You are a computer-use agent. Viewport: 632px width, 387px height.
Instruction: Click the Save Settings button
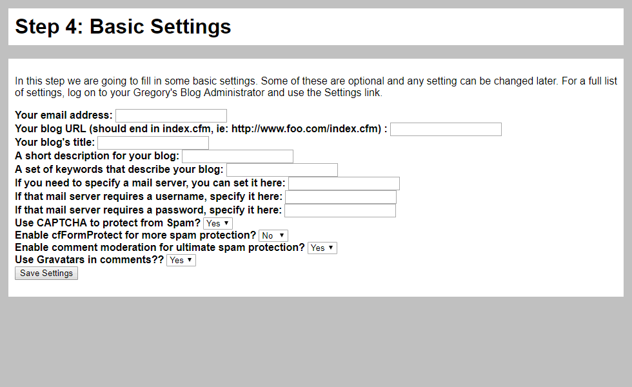(46, 273)
